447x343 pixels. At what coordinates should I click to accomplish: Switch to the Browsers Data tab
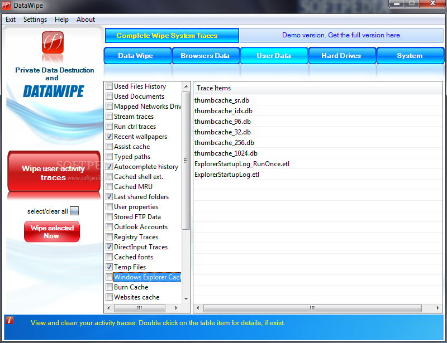[x=206, y=56]
